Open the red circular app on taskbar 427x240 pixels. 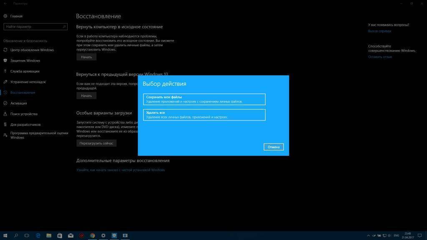(x=81, y=235)
